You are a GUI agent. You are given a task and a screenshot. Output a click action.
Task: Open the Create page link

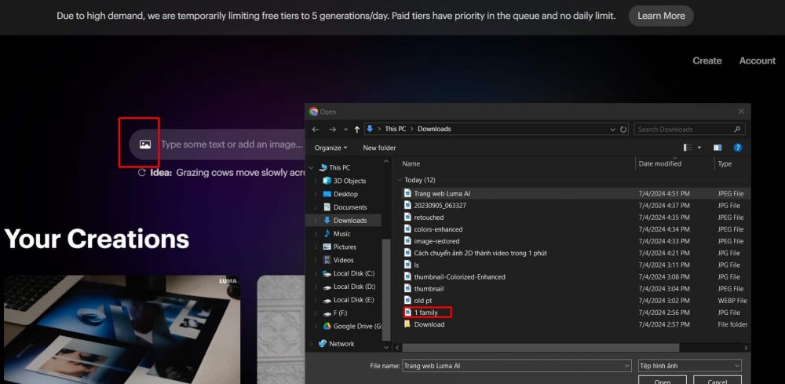click(707, 60)
